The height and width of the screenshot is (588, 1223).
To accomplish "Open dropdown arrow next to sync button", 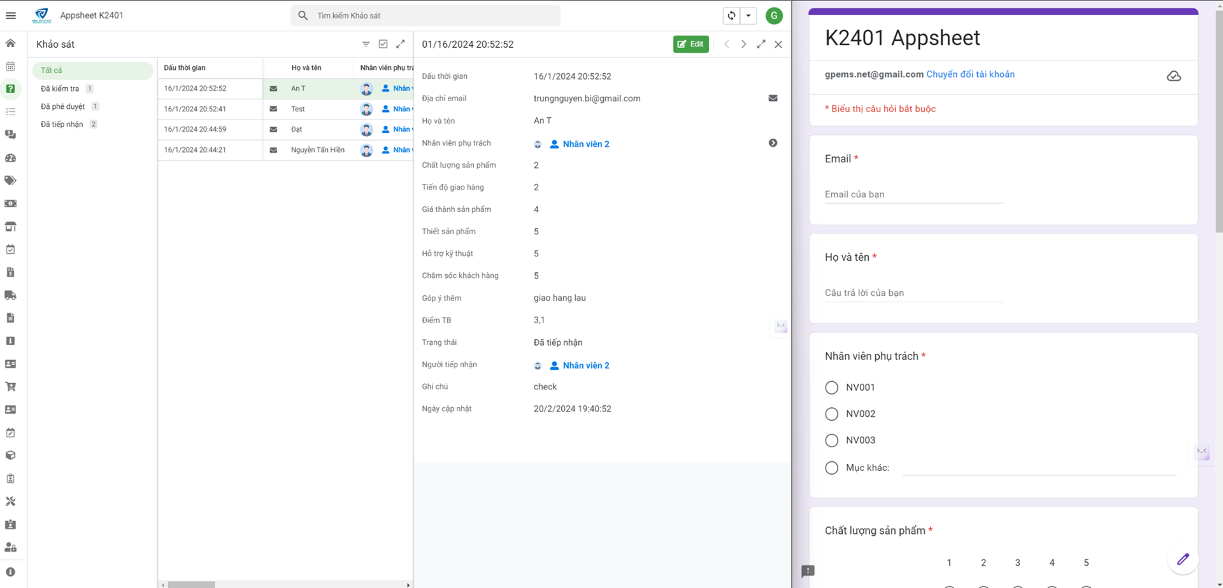I will (748, 16).
